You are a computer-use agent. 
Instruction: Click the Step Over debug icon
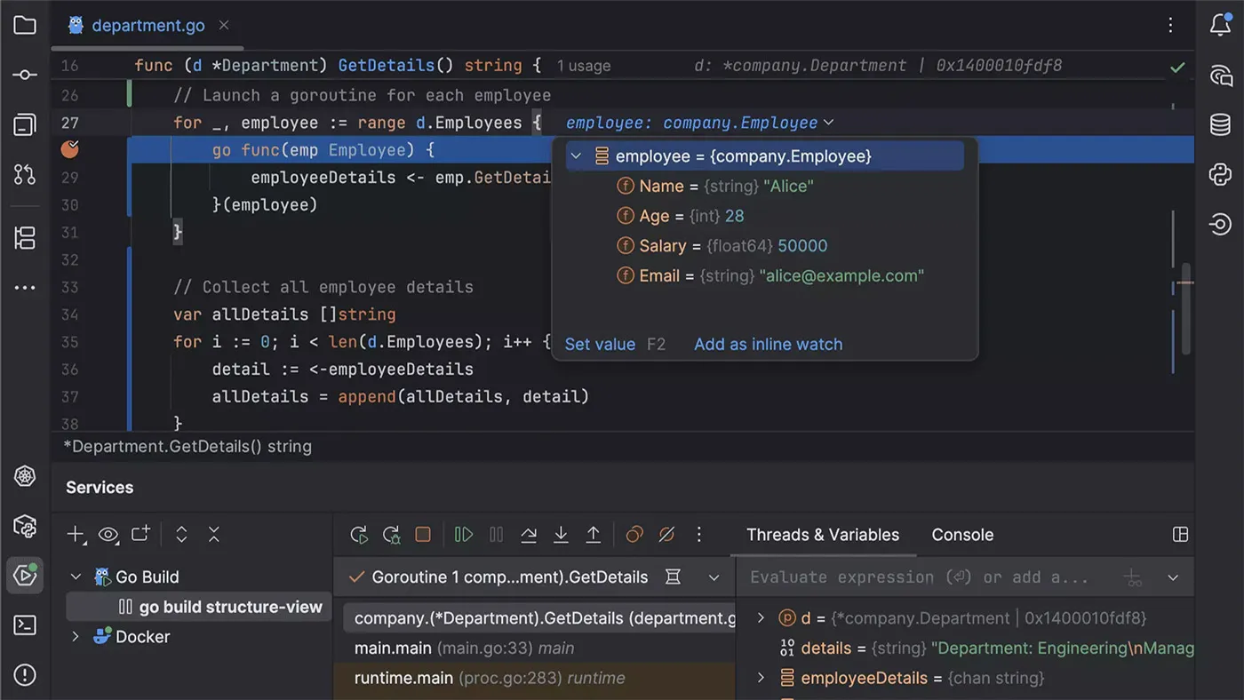coord(529,534)
